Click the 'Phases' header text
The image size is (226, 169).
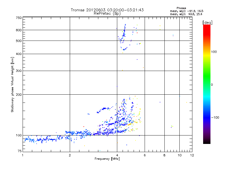click(181, 8)
